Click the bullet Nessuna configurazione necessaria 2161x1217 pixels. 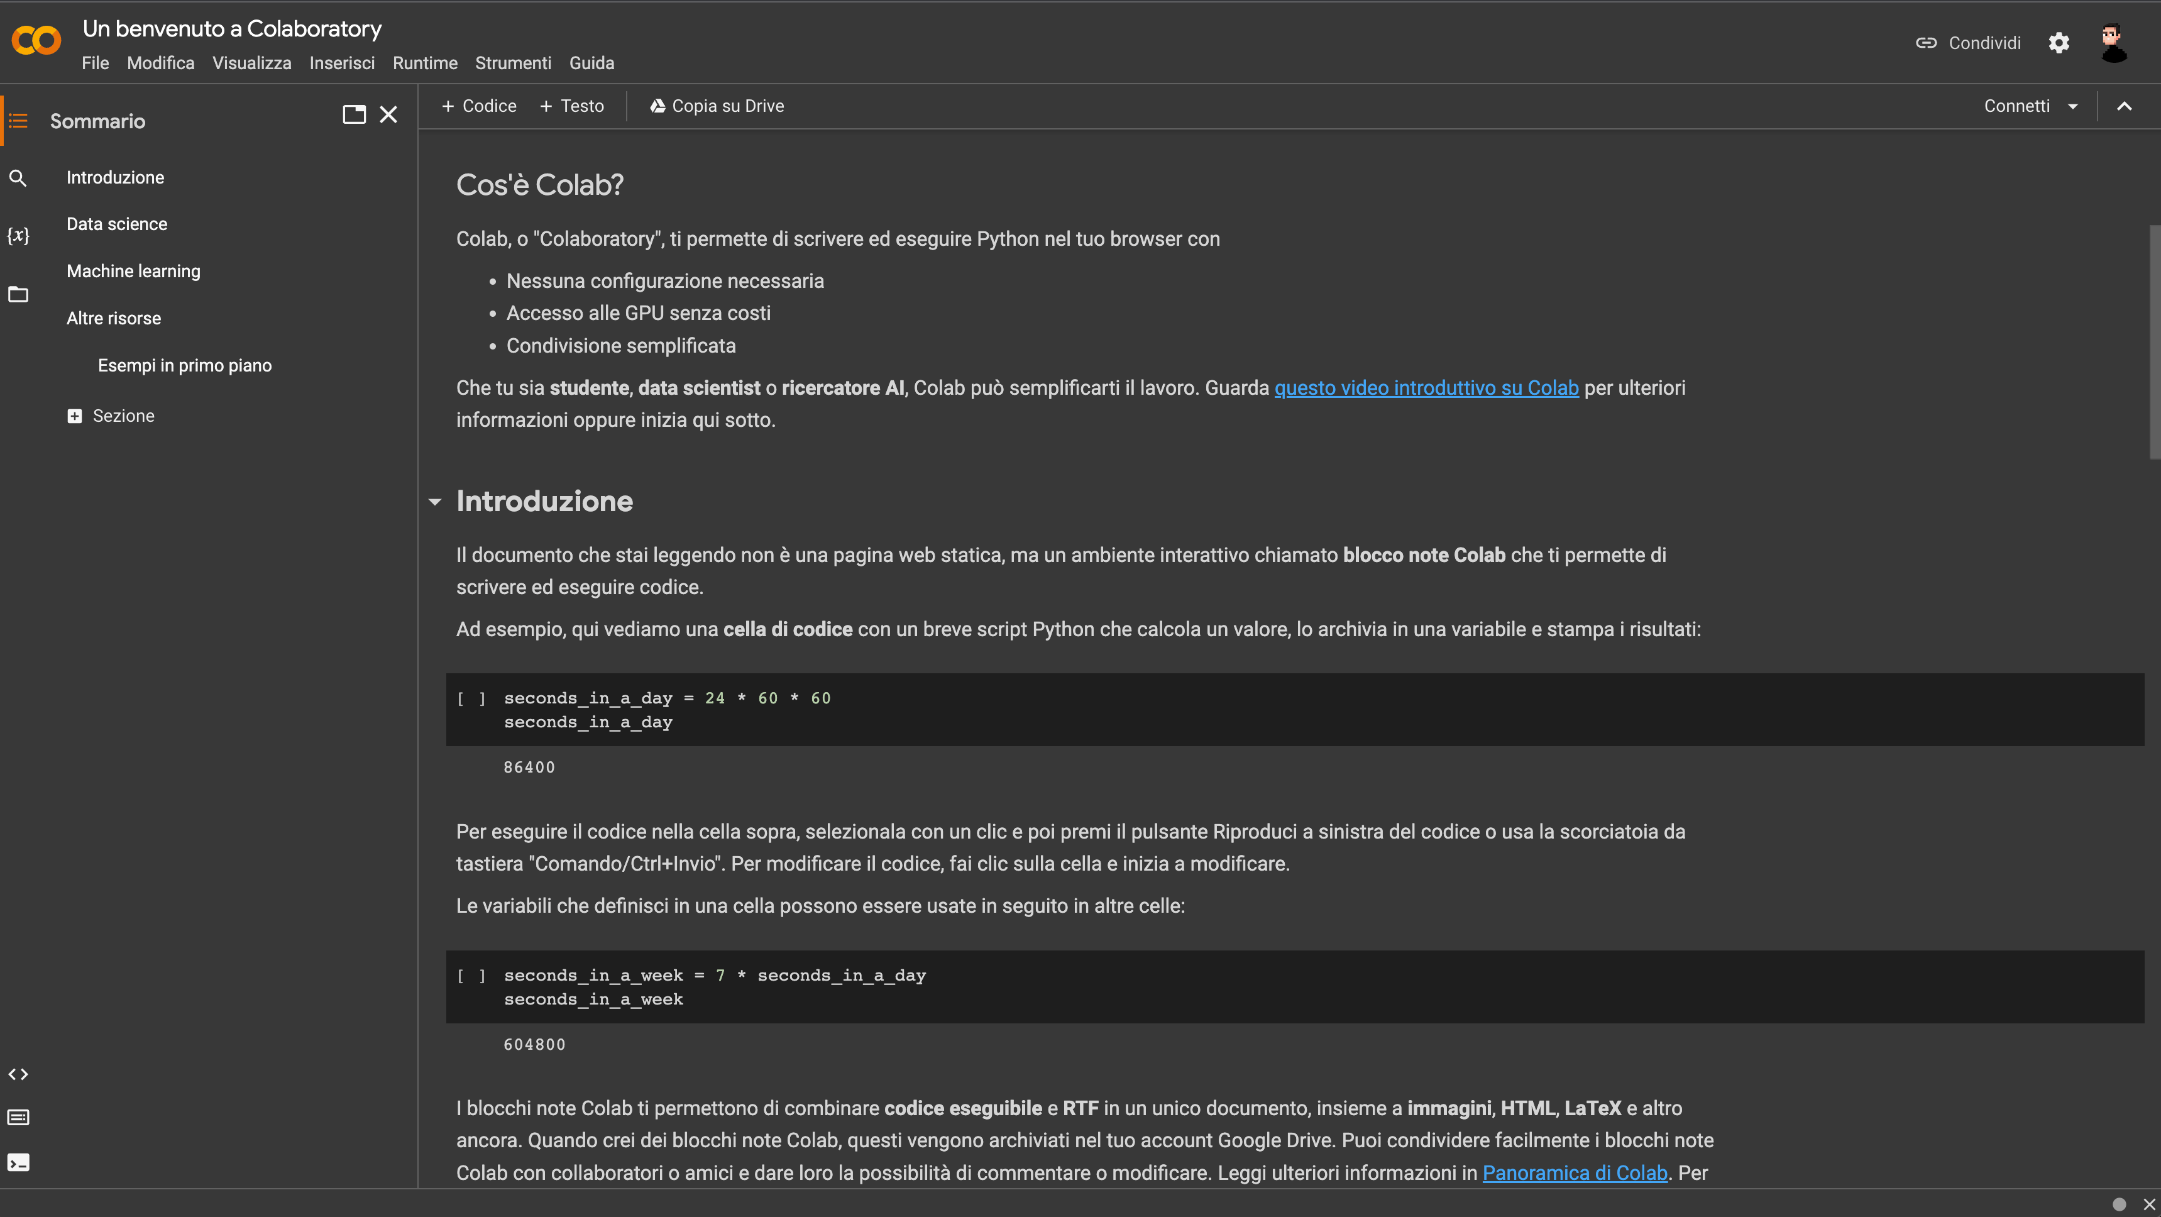click(665, 282)
